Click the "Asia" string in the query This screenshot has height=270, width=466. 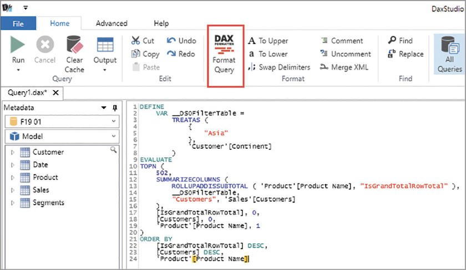[x=216, y=133]
